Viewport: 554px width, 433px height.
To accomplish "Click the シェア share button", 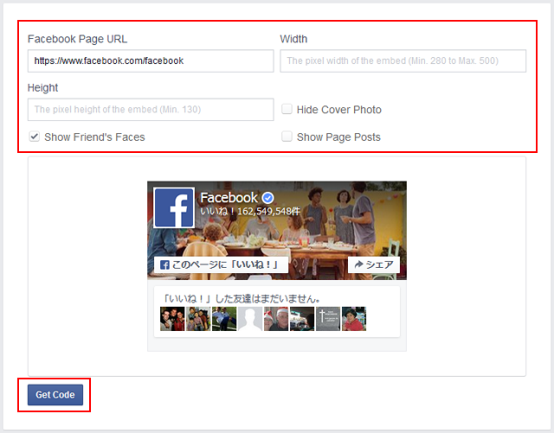I will [x=374, y=264].
